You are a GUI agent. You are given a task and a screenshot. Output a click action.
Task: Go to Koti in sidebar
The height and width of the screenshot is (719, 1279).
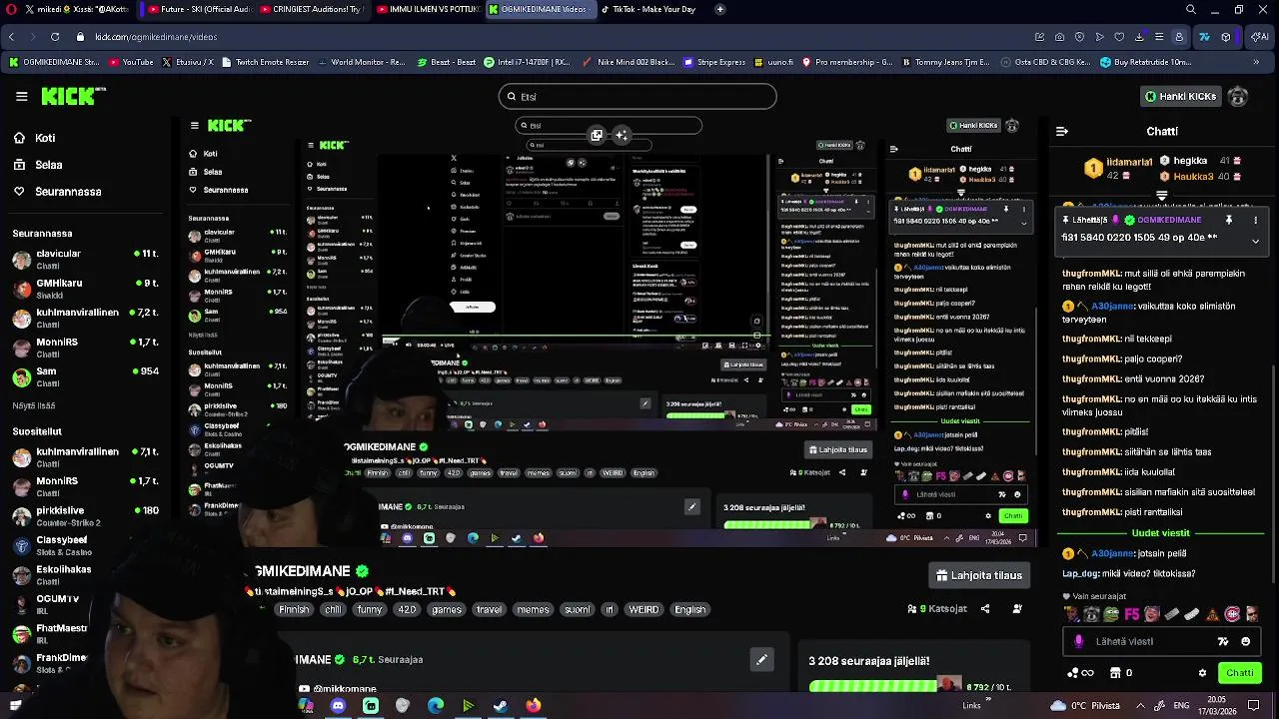coord(34,138)
